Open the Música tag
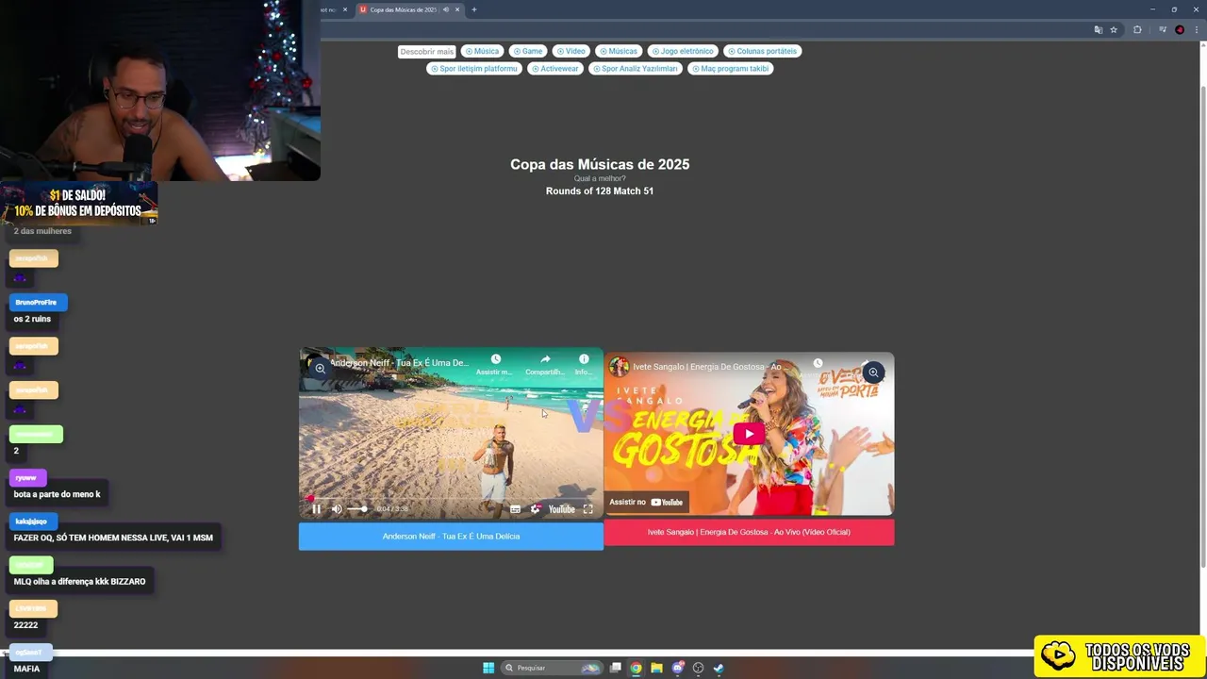The width and height of the screenshot is (1207, 679). (482, 51)
